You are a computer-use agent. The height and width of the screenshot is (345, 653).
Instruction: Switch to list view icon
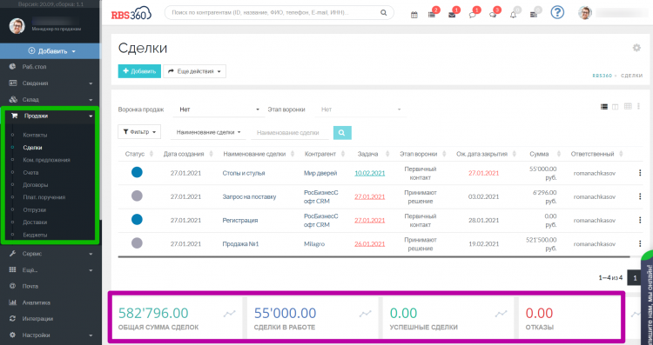[x=604, y=107]
